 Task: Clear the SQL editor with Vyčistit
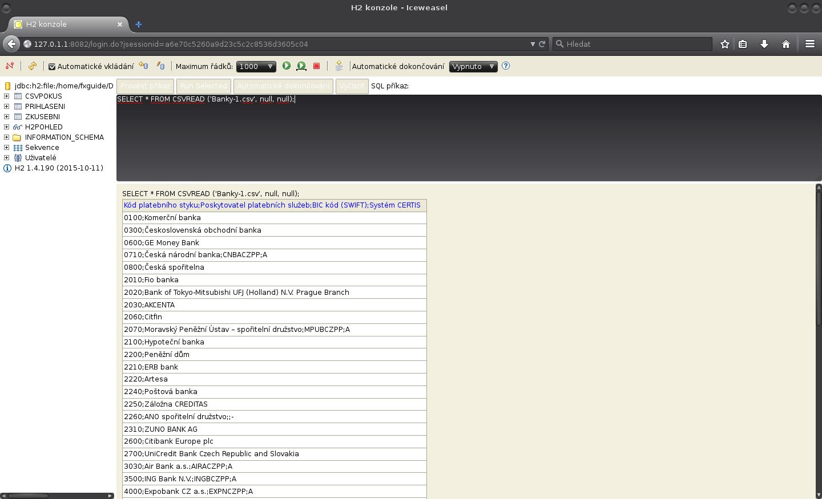(352, 86)
